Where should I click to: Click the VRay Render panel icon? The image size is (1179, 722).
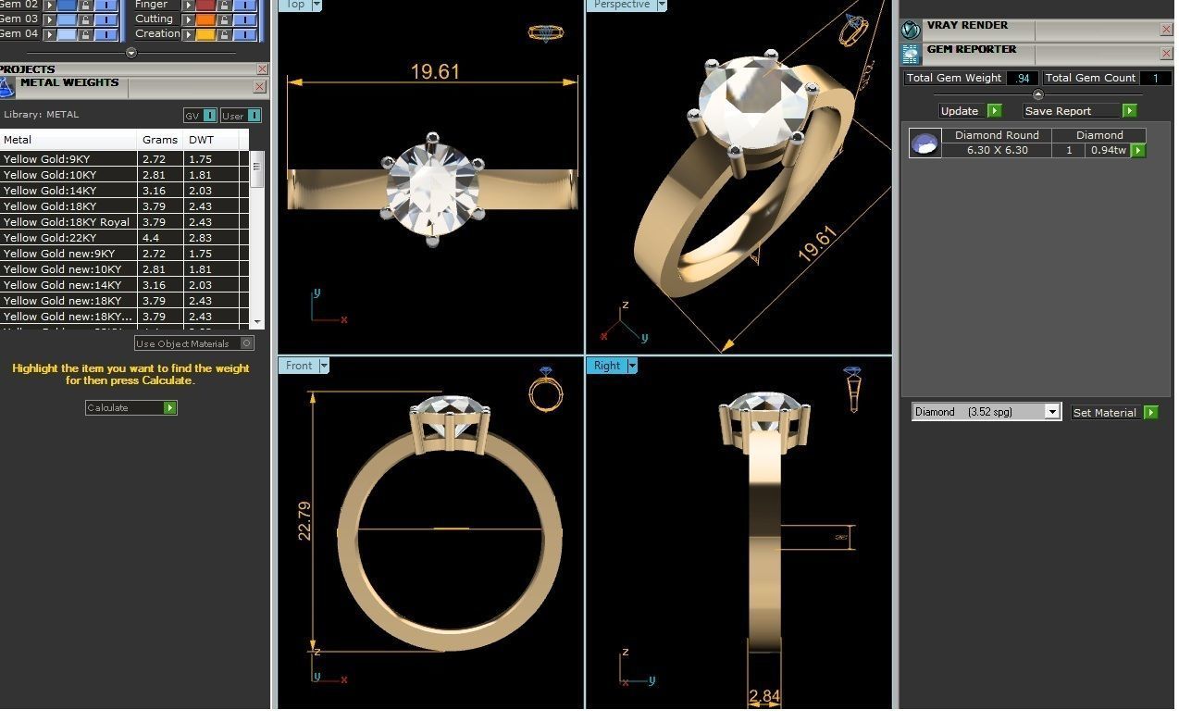[x=912, y=30]
